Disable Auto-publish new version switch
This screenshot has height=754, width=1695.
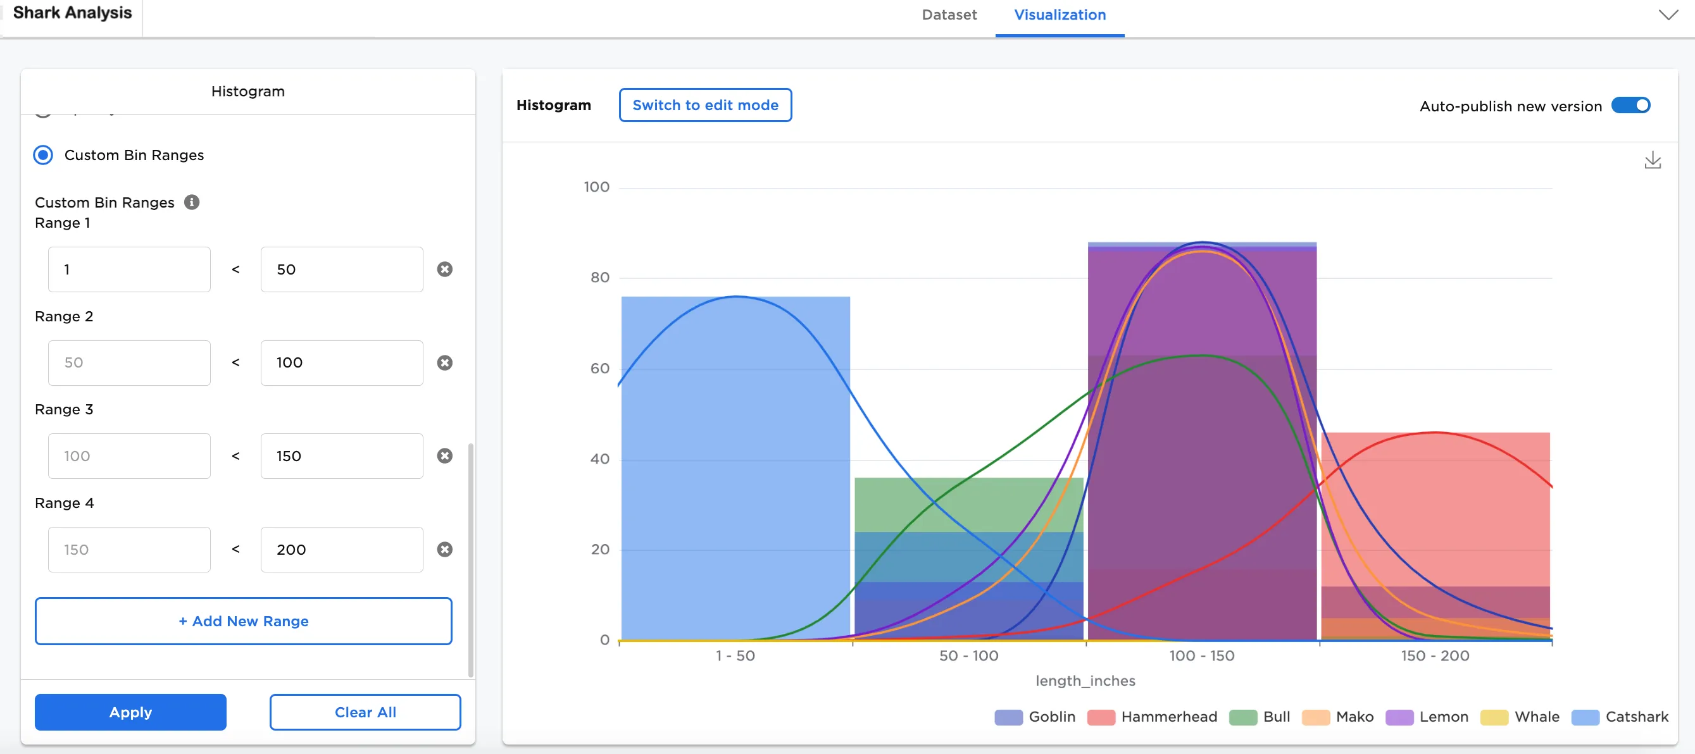point(1630,106)
